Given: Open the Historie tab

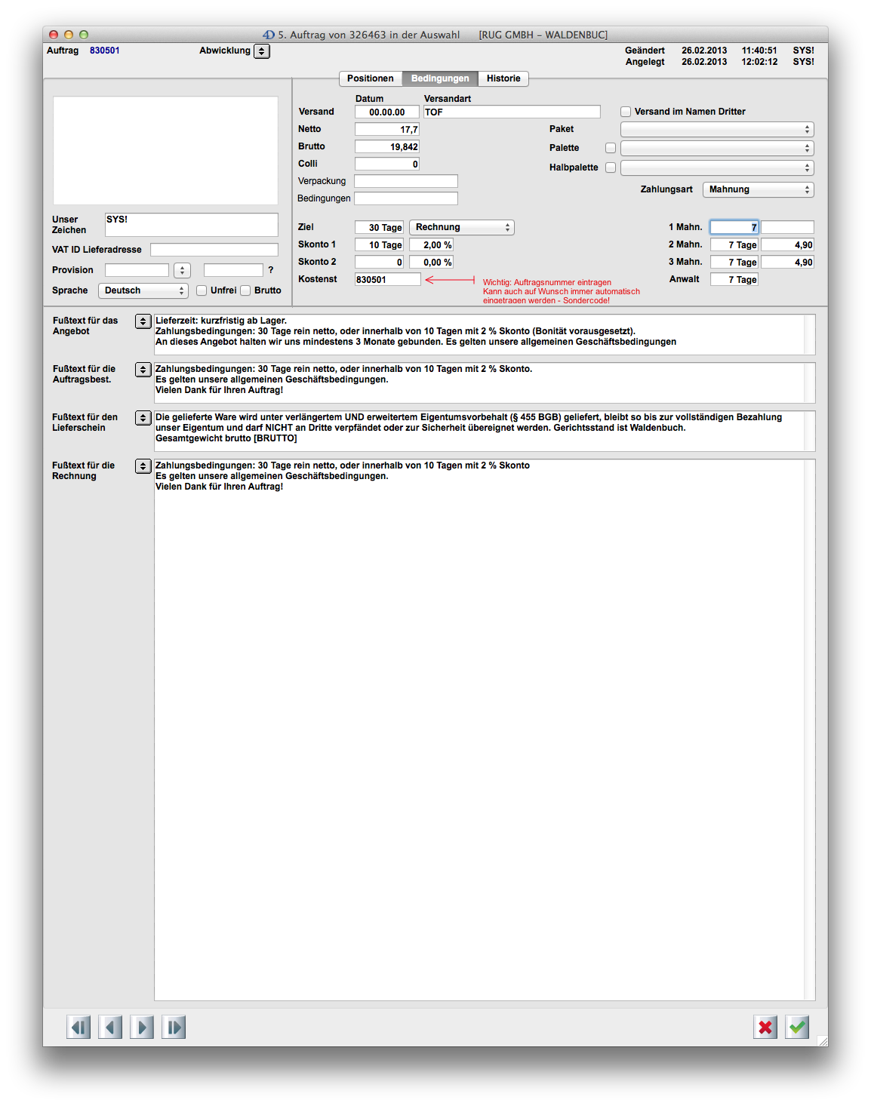Looking at the screenshot, I should [503, 78].
